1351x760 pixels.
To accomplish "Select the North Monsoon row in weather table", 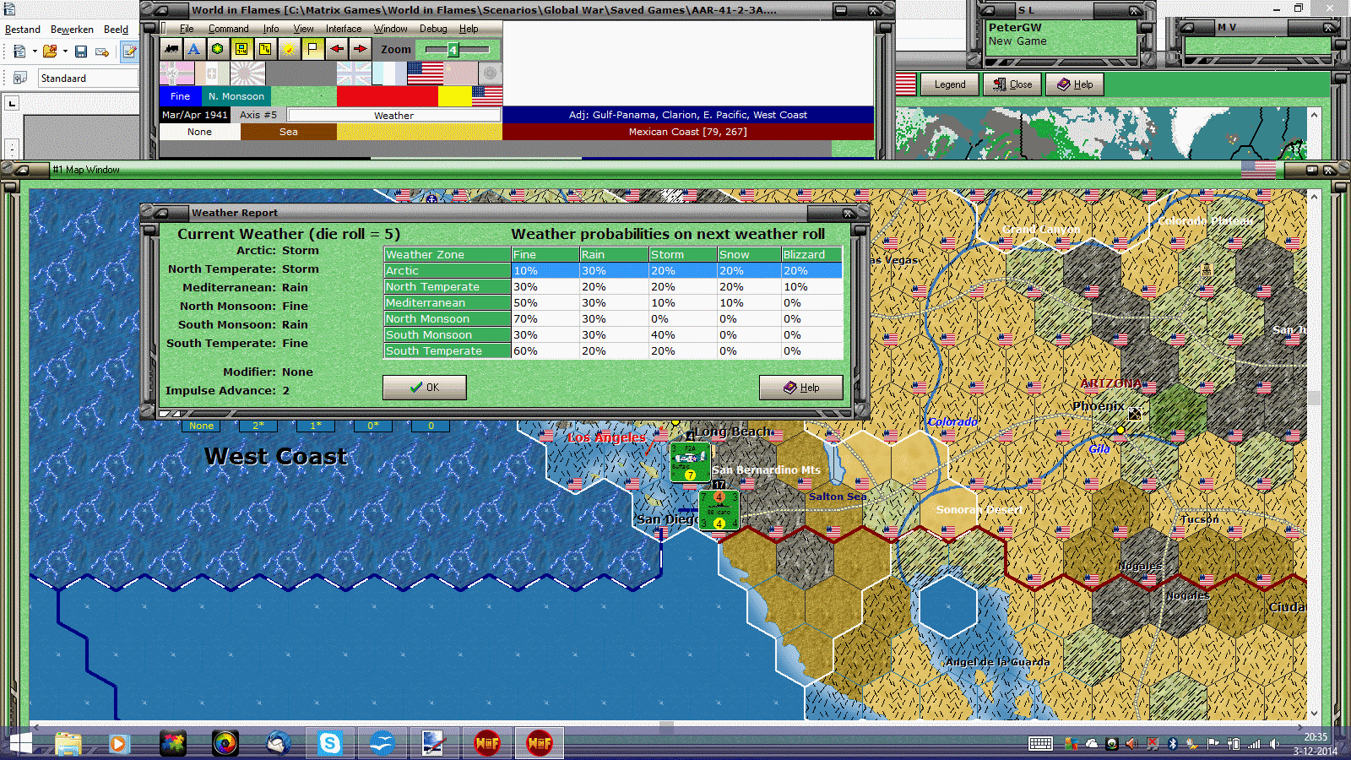I will [x=613, y=319].
